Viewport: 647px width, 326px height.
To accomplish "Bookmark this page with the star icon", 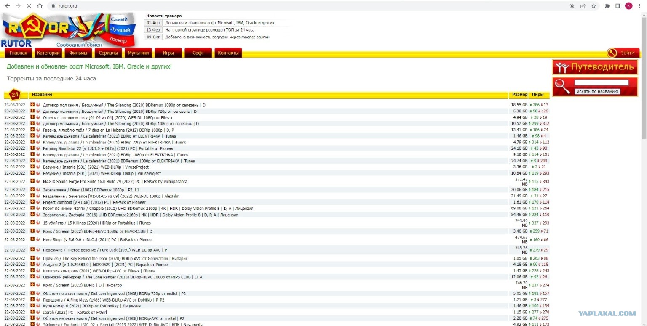I will click(x=594, y=6).
